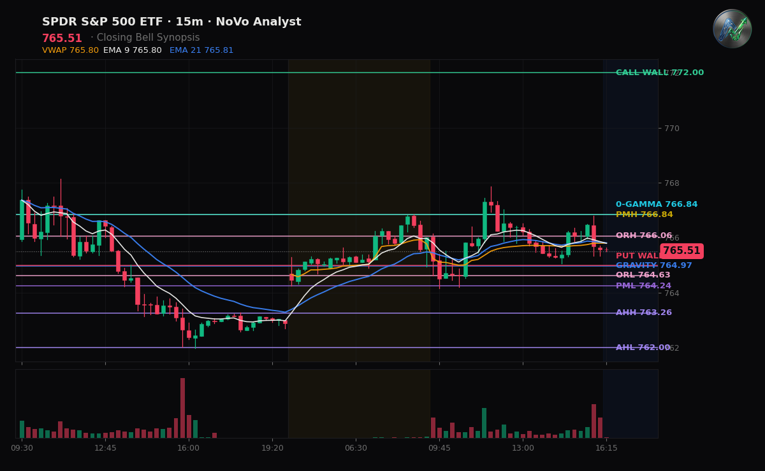The image size is (765, 471).
Task: Click the EMA 21 765.81 legend entry
Action: pyautogui.click(x=201, y=50)
